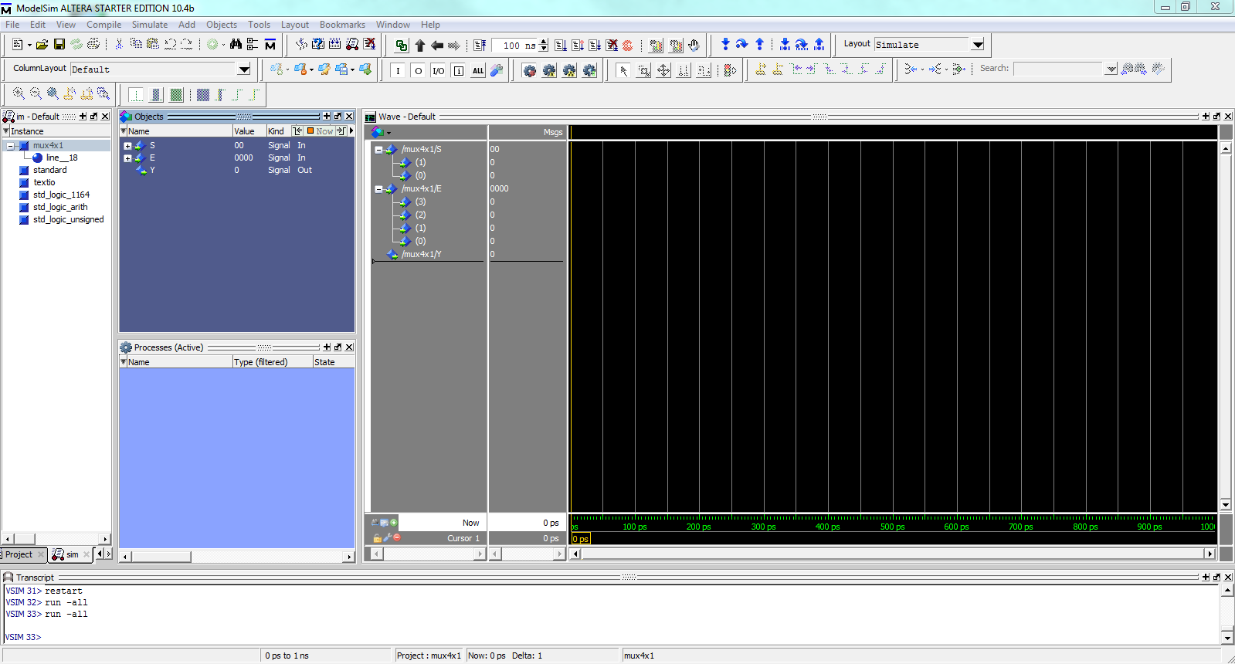Click the Break hand icon

tap(694, 46)
